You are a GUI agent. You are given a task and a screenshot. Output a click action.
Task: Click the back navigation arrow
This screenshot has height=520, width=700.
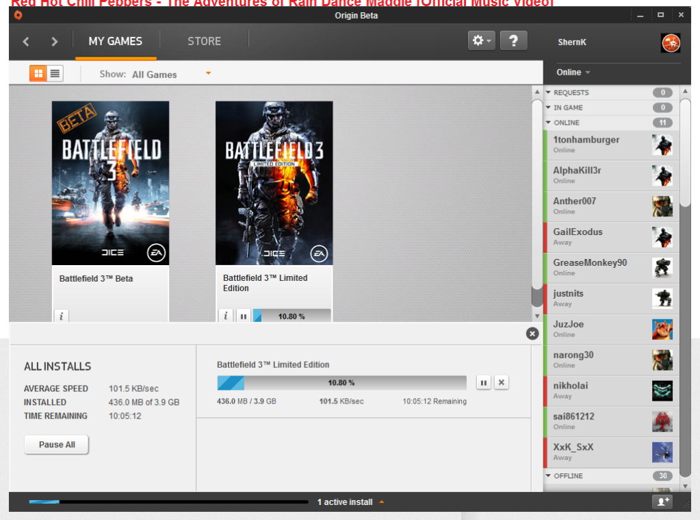(x=26, y=42)
